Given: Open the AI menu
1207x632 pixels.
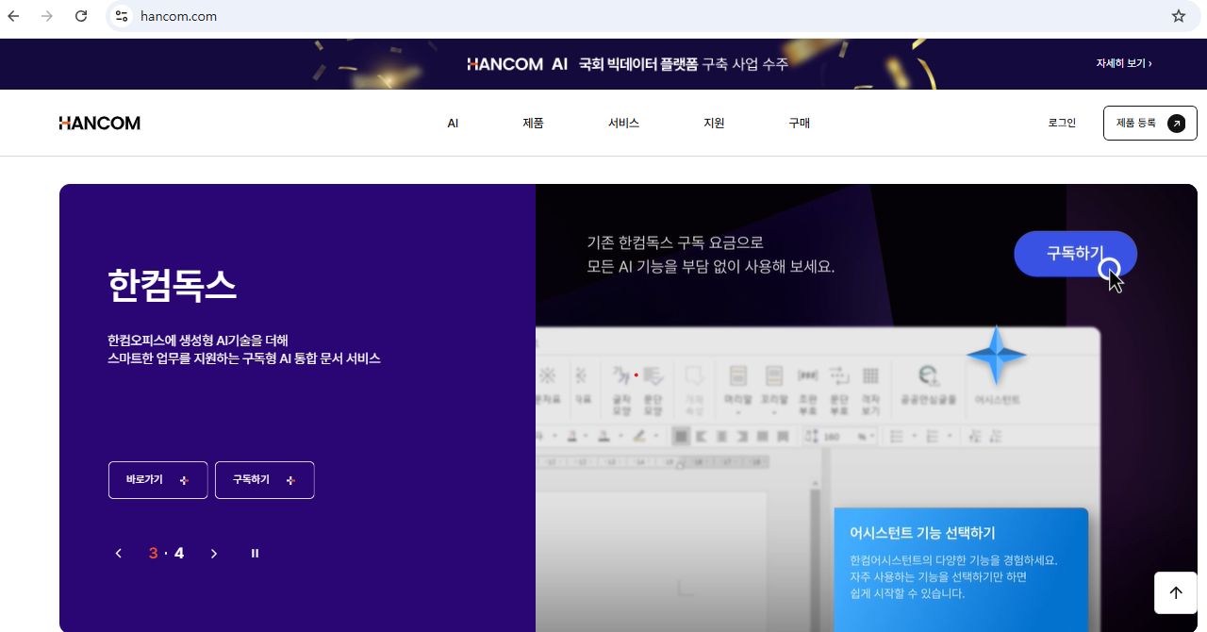Looking at the screenshot, I should click(453, 123).
